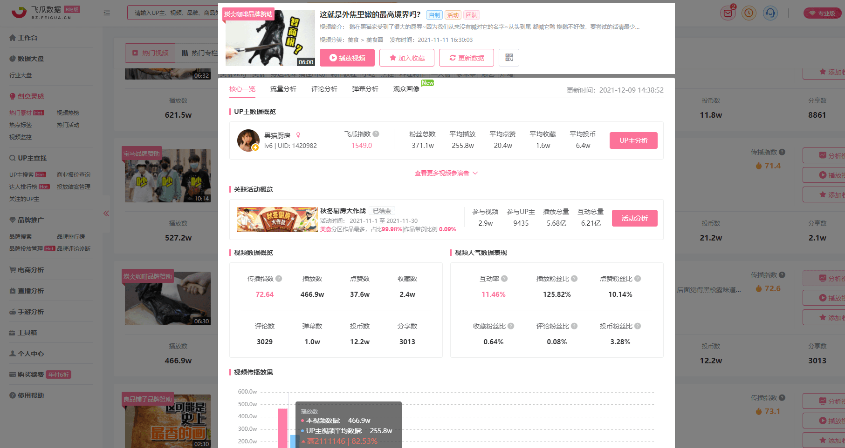This screenshot has height=448, width=845.
Task: Open 活动分析 for 秋冬厨房大作战
Action: pos(634,218)
